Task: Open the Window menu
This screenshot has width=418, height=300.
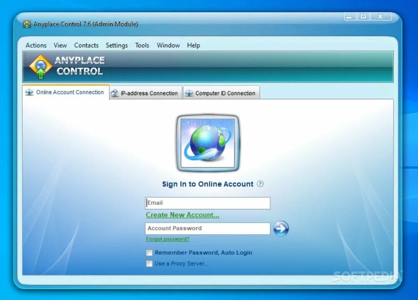Action: coord(168,45)
